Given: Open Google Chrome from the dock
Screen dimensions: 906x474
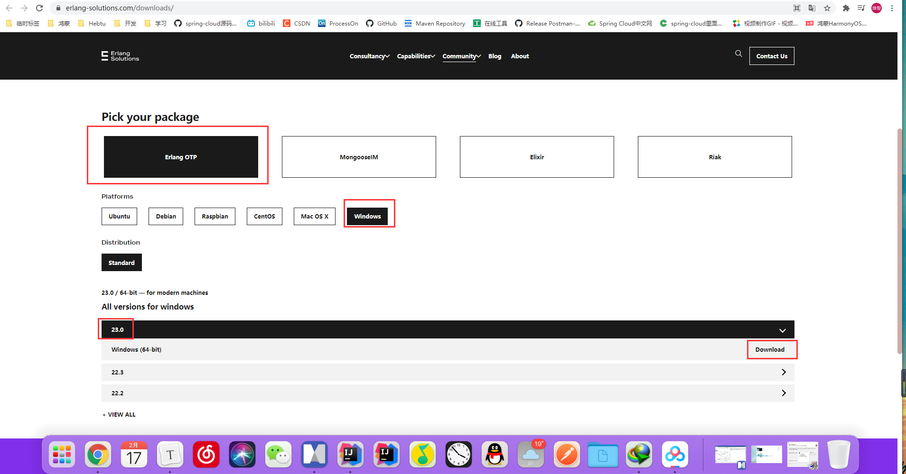Looking at the screenshot, I should click(x=98, y=455).
